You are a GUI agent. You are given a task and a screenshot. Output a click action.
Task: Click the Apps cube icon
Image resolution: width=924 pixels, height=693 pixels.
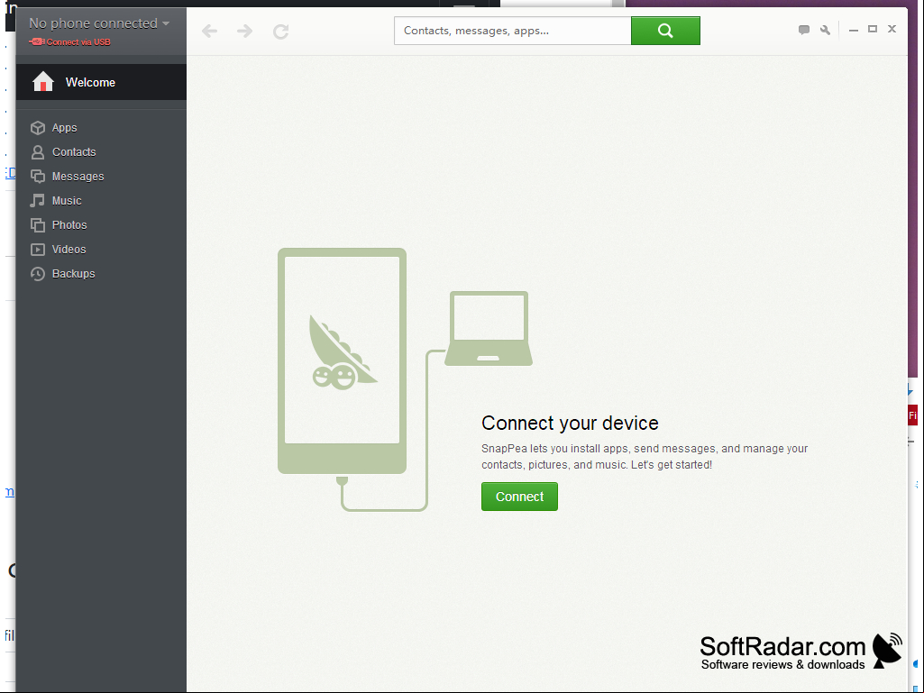coord(38,128)
